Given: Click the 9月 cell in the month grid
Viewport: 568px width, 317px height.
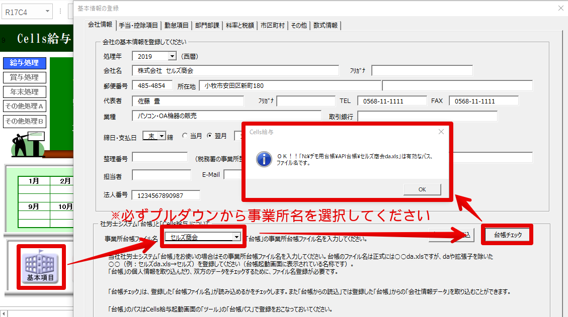Looking at the screenshot, I should pyautogui.click(x=34, y=206).
